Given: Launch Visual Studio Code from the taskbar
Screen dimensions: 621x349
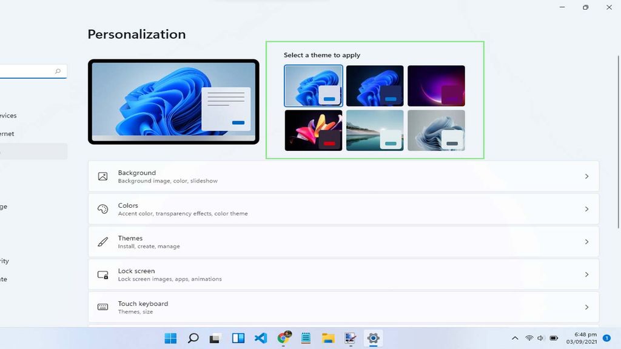Looking at the screenshot, I should (261, 338).
